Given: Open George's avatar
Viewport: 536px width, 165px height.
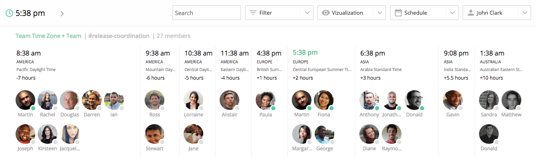Looking at the screenshot, I should point(325,134).
